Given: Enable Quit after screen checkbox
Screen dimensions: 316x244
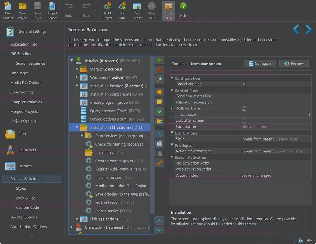Looking at the screenshot, I should coord(244,121).
